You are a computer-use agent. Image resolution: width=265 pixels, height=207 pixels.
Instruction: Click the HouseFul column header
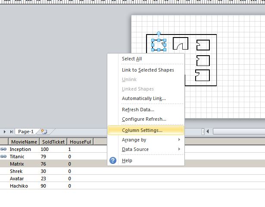(80, 142)
